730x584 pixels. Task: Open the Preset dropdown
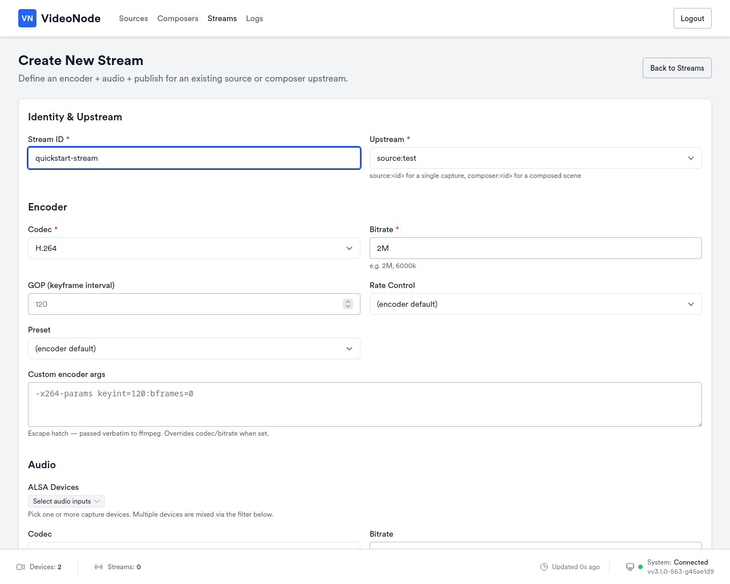point(194,348)
